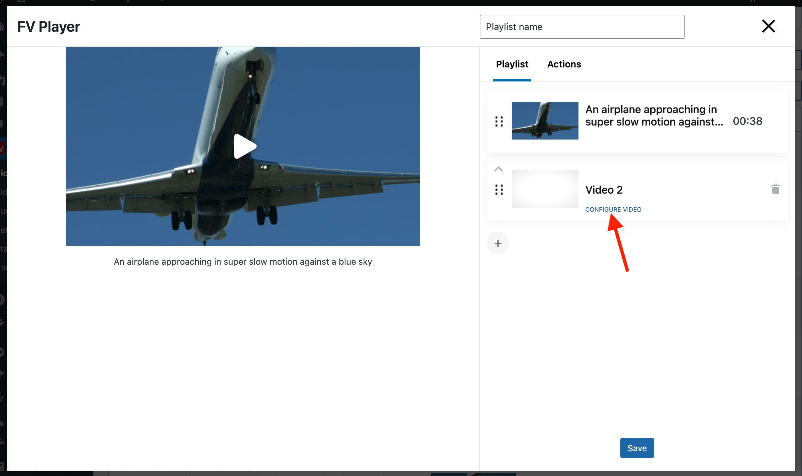Select the airplane video thumbnail in playlist
Image resolution: width=802 pixels, height=476 pixels.
point(545,121)
